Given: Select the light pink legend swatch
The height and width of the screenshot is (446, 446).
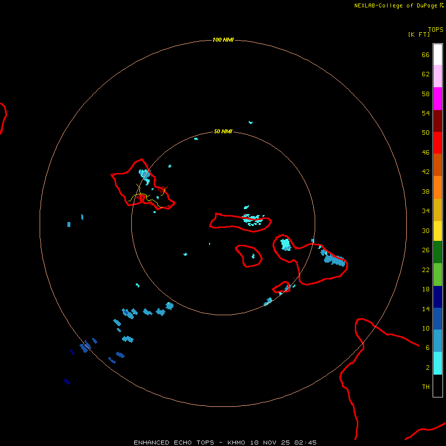Looking at the screenshot, I should (438, 76).
